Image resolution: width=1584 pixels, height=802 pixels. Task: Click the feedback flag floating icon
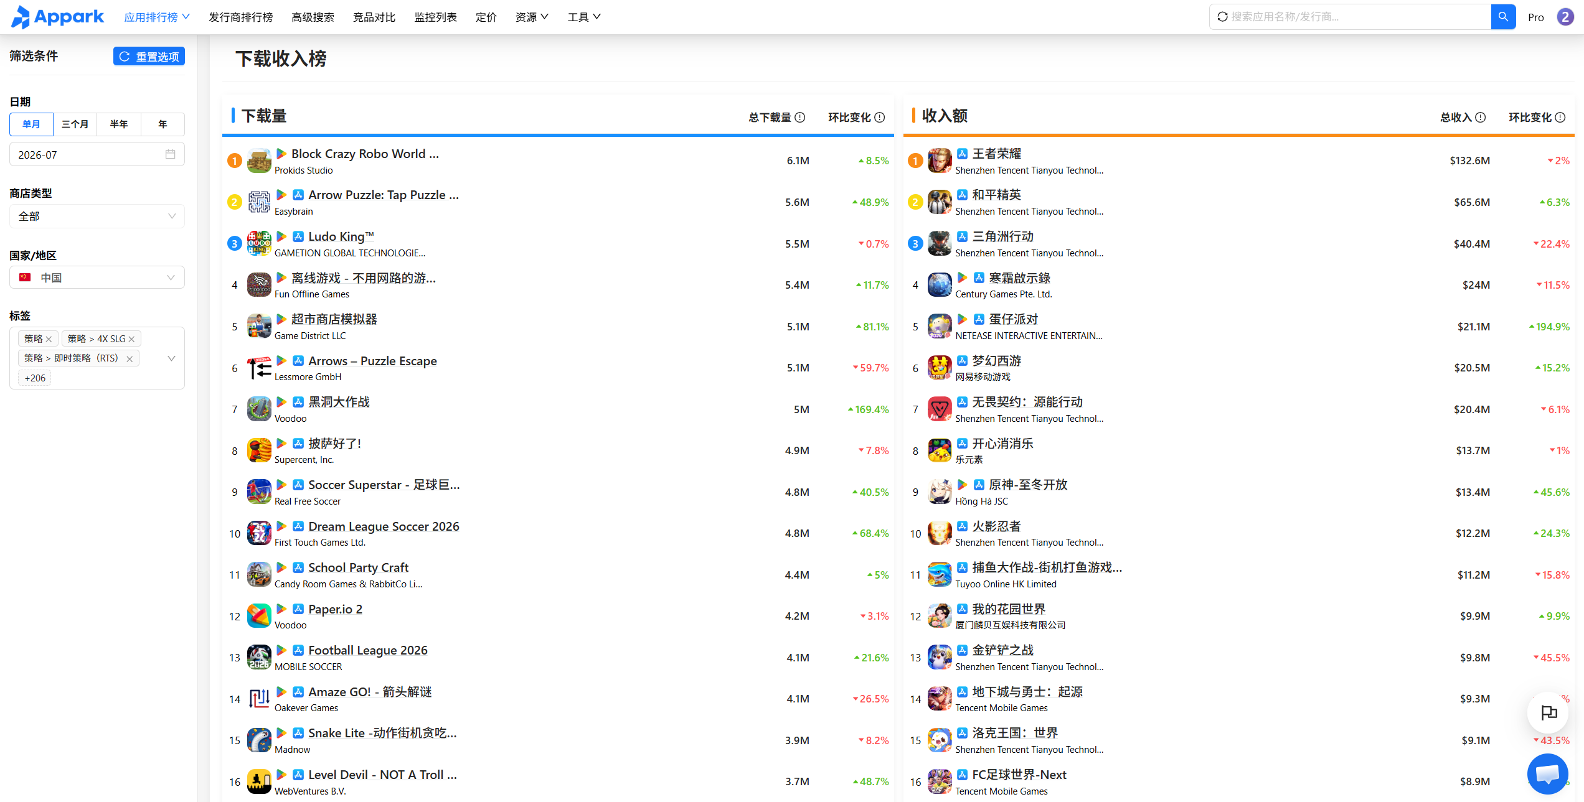(x=1548, y=712)
